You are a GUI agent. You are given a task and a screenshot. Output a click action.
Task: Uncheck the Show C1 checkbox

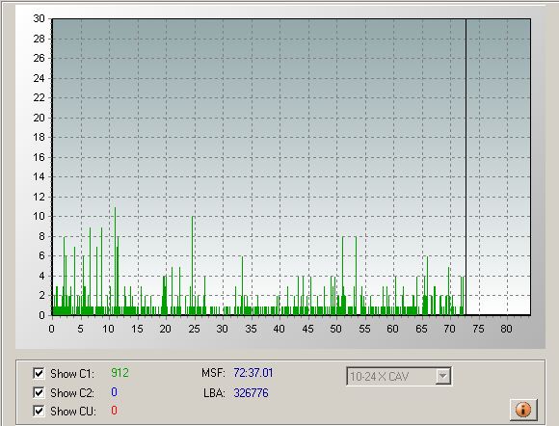[x=39, y=374]
